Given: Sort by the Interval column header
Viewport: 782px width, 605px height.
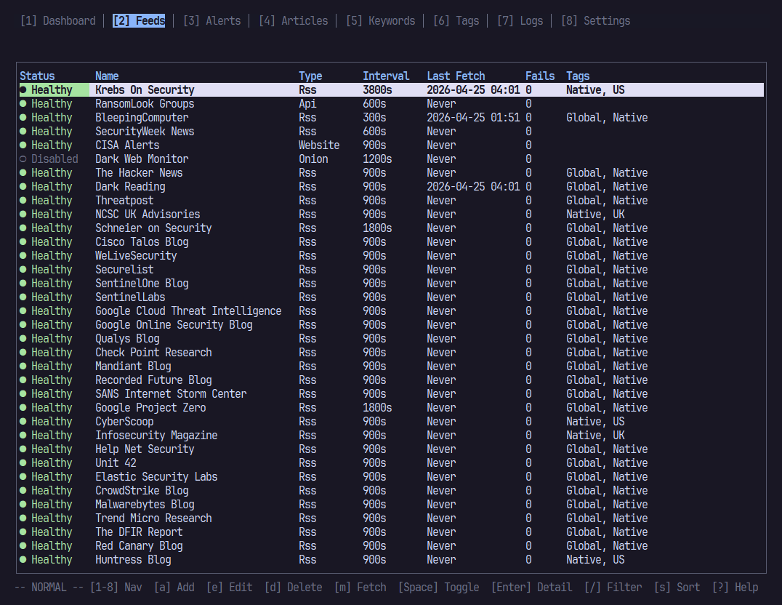Looking at the screenshot, I should coord(386,76).
